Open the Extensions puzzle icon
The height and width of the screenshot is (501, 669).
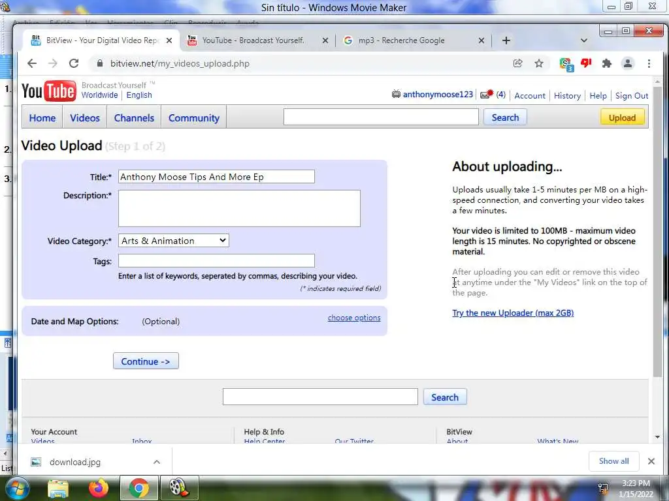pyautogui.click(x=607, y=63)
